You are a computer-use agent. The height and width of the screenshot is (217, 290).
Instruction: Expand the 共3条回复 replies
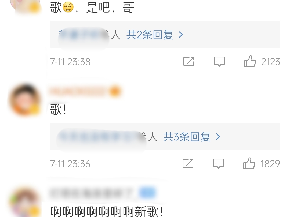187,137
